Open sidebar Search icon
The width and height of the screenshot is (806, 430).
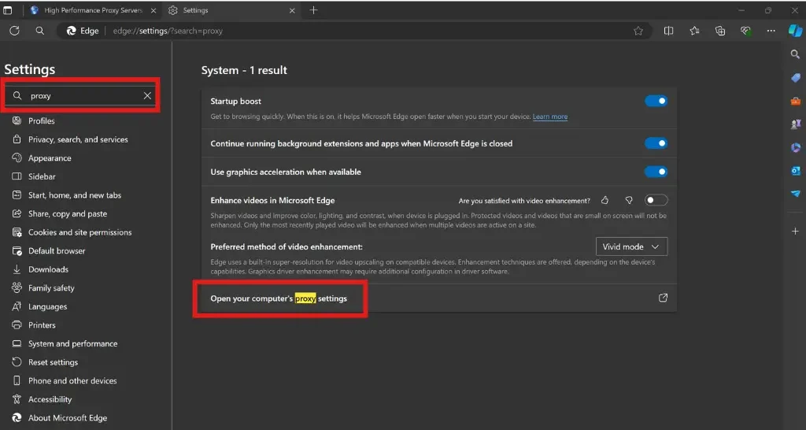click(795, 54)
